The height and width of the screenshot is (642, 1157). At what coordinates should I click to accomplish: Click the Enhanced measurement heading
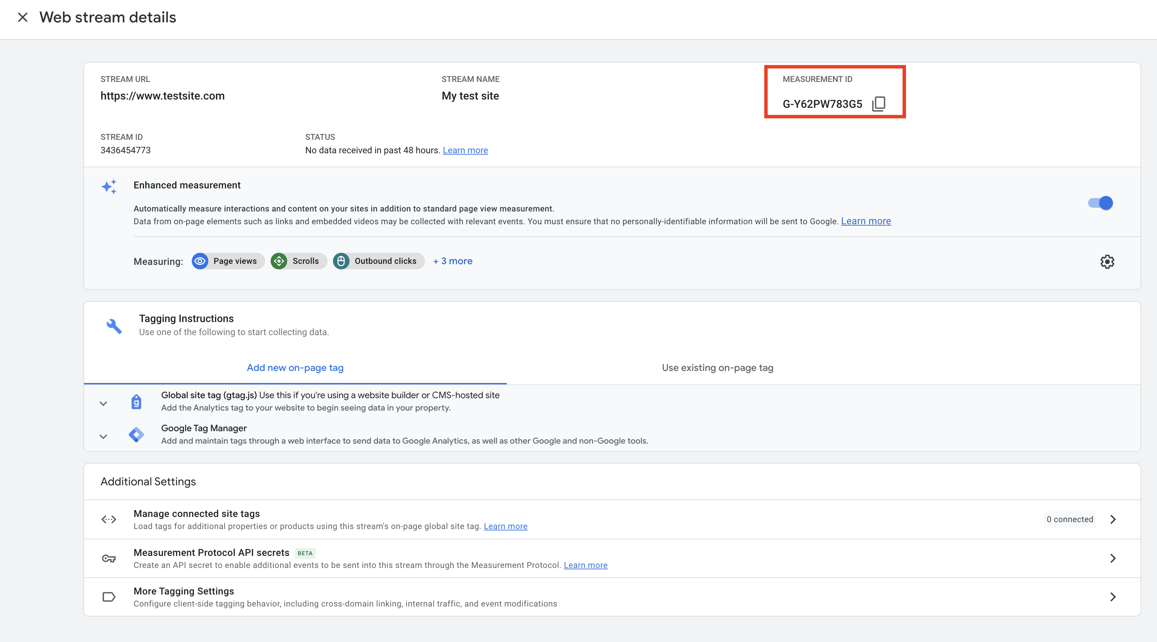pos(187,185)
